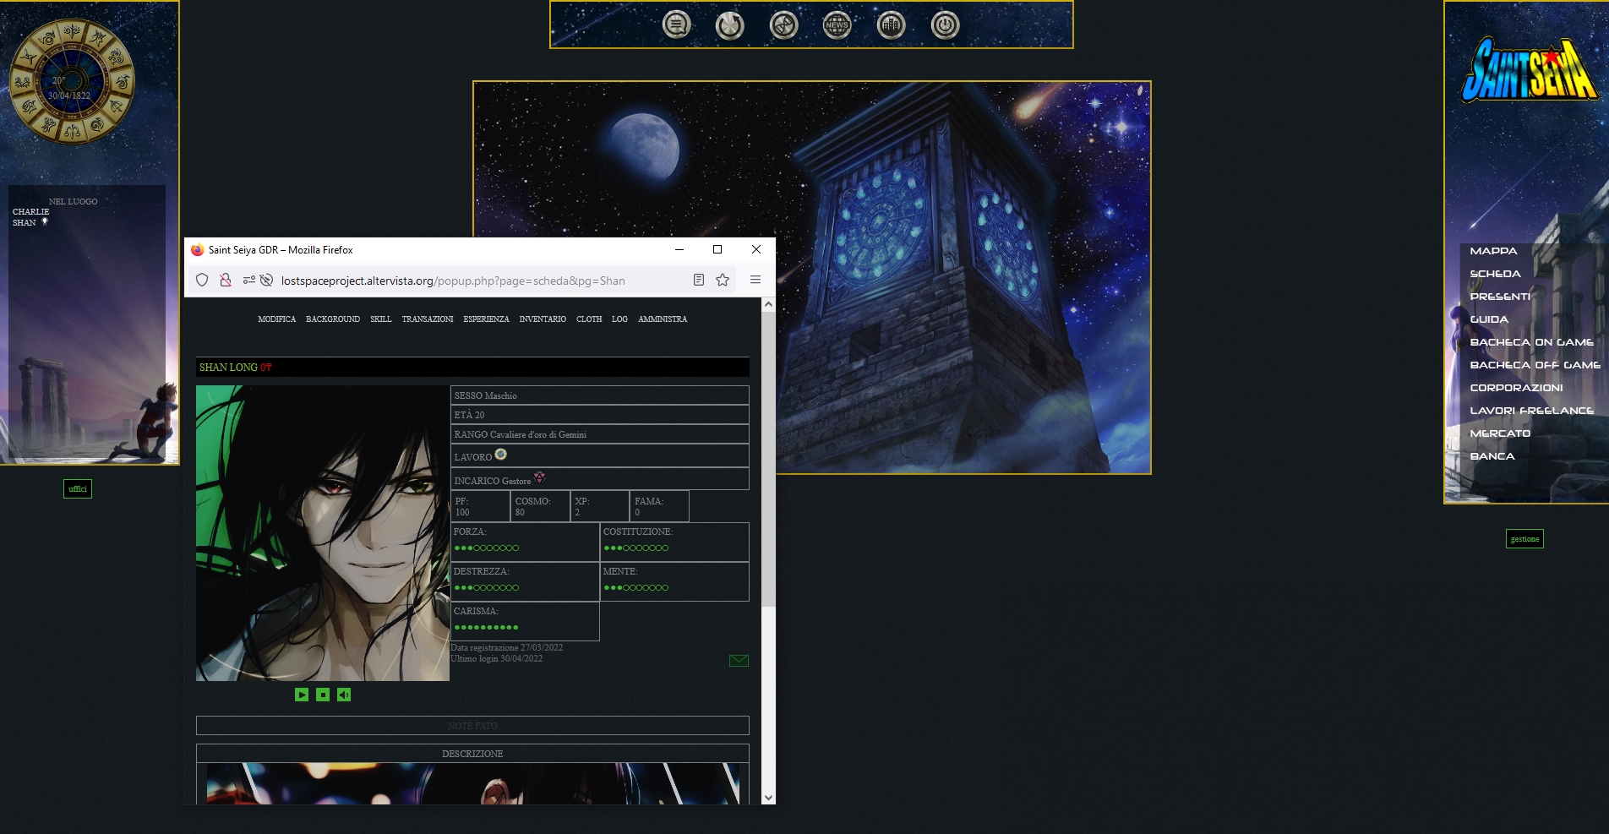
Task: Stop the character theme music
Action: click(323, 695)
